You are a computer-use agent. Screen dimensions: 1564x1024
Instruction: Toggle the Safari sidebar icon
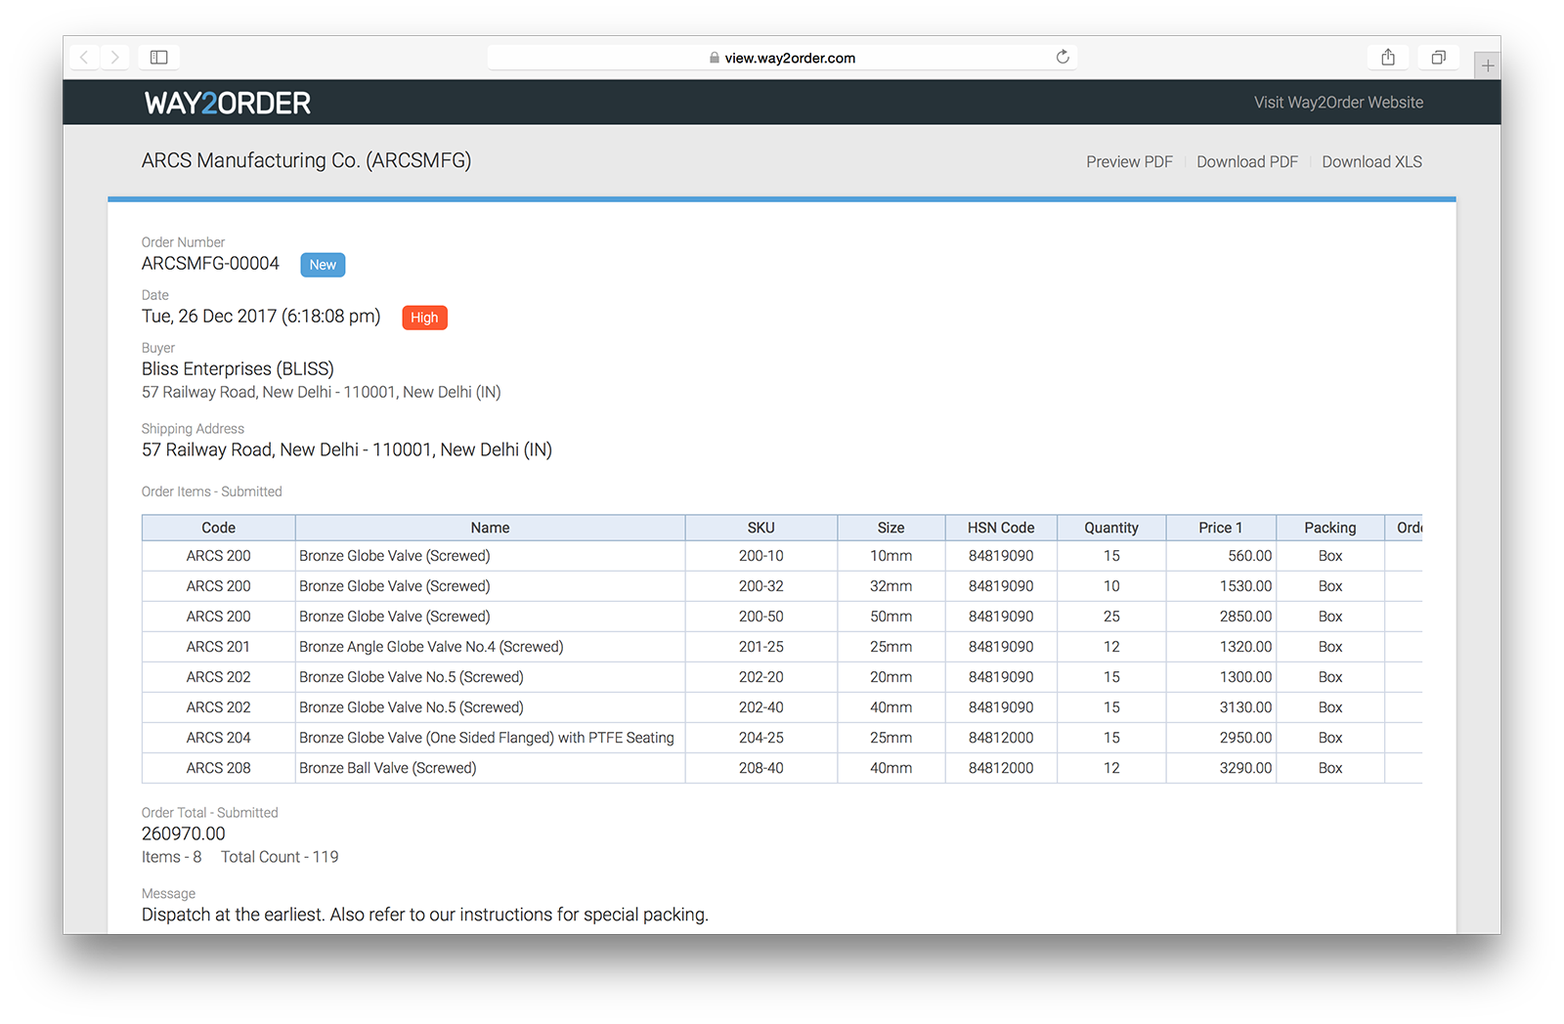[158, 58]
